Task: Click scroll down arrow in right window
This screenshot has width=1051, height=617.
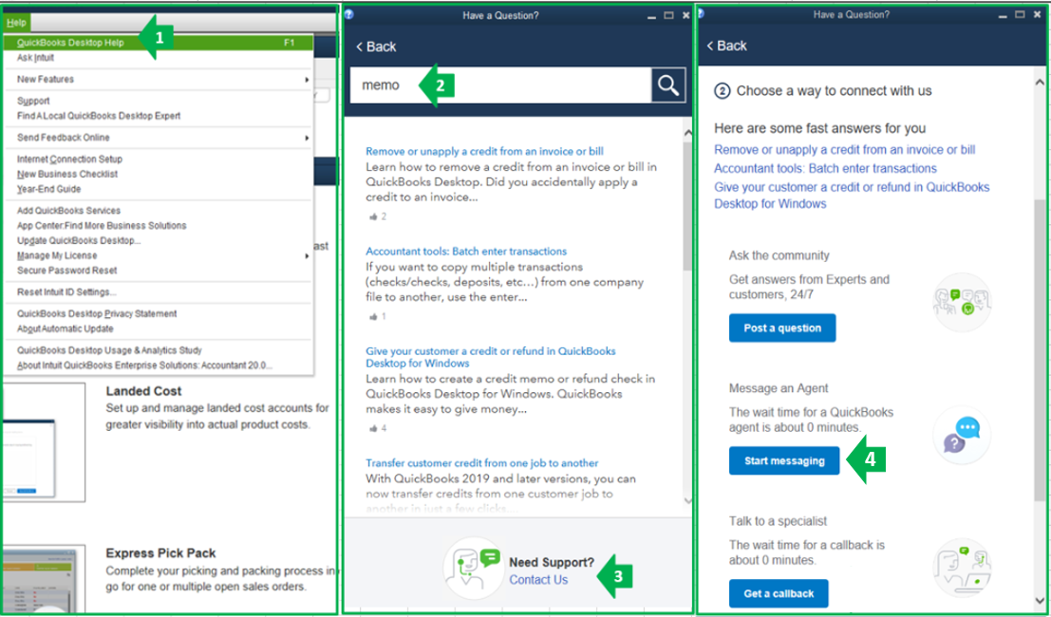Action: pos(1040,600)
